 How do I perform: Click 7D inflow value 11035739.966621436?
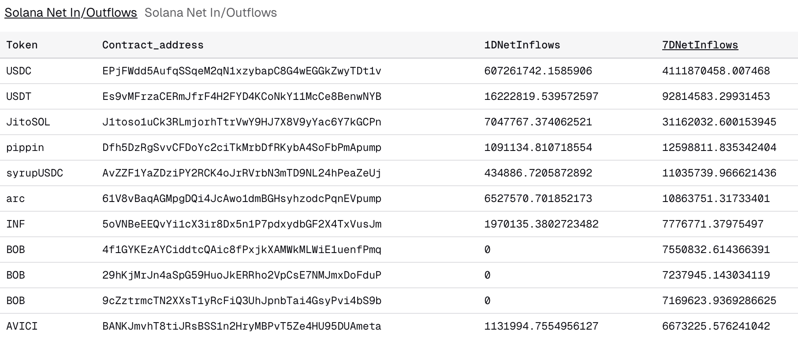pos(719,173)
